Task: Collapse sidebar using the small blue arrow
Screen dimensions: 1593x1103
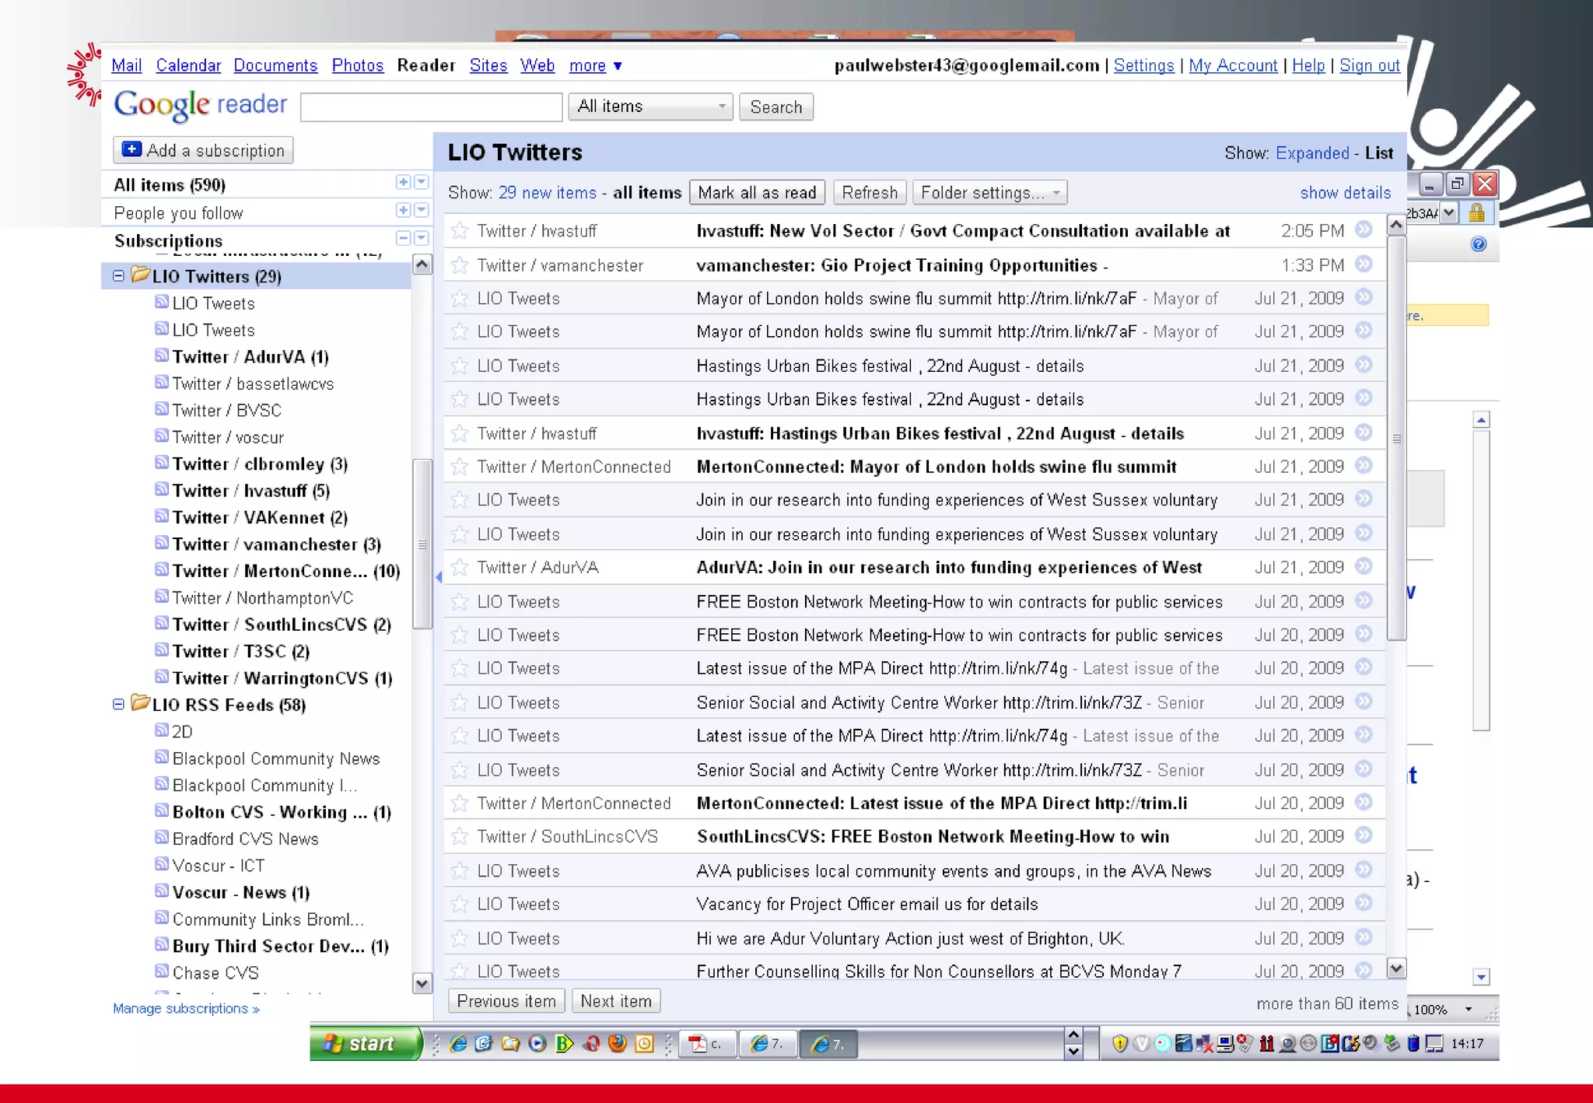Action: [x=439, y=576]
